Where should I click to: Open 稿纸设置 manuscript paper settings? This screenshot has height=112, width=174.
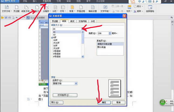(93, 9)
